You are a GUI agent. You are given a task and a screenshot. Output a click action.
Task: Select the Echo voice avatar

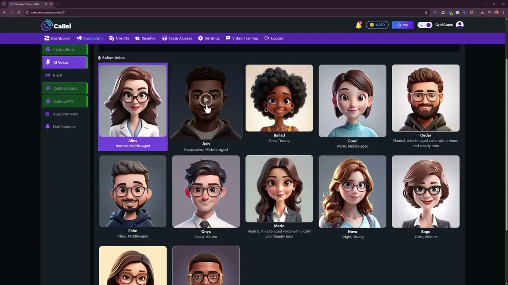pos(133,191)
